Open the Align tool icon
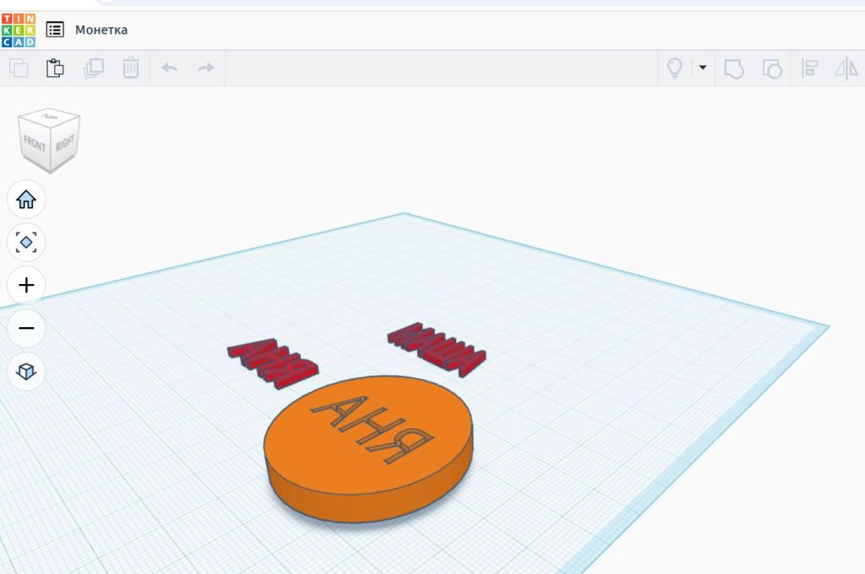Screen dimensions: 865x574 (809, 68)
